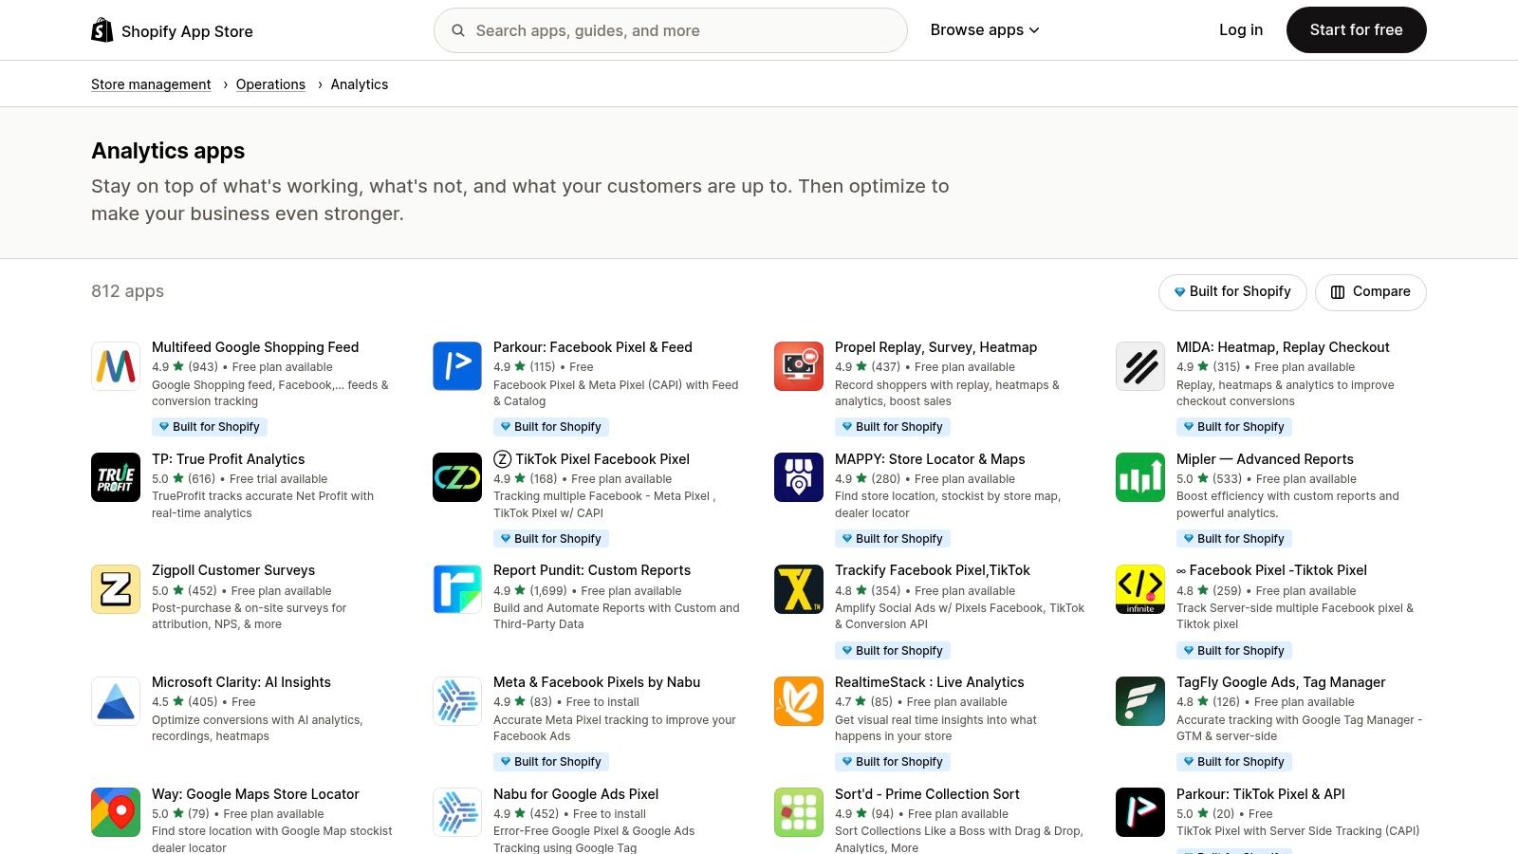
Task: Click Store management in the breadcrumb
Action: point(150,84)
